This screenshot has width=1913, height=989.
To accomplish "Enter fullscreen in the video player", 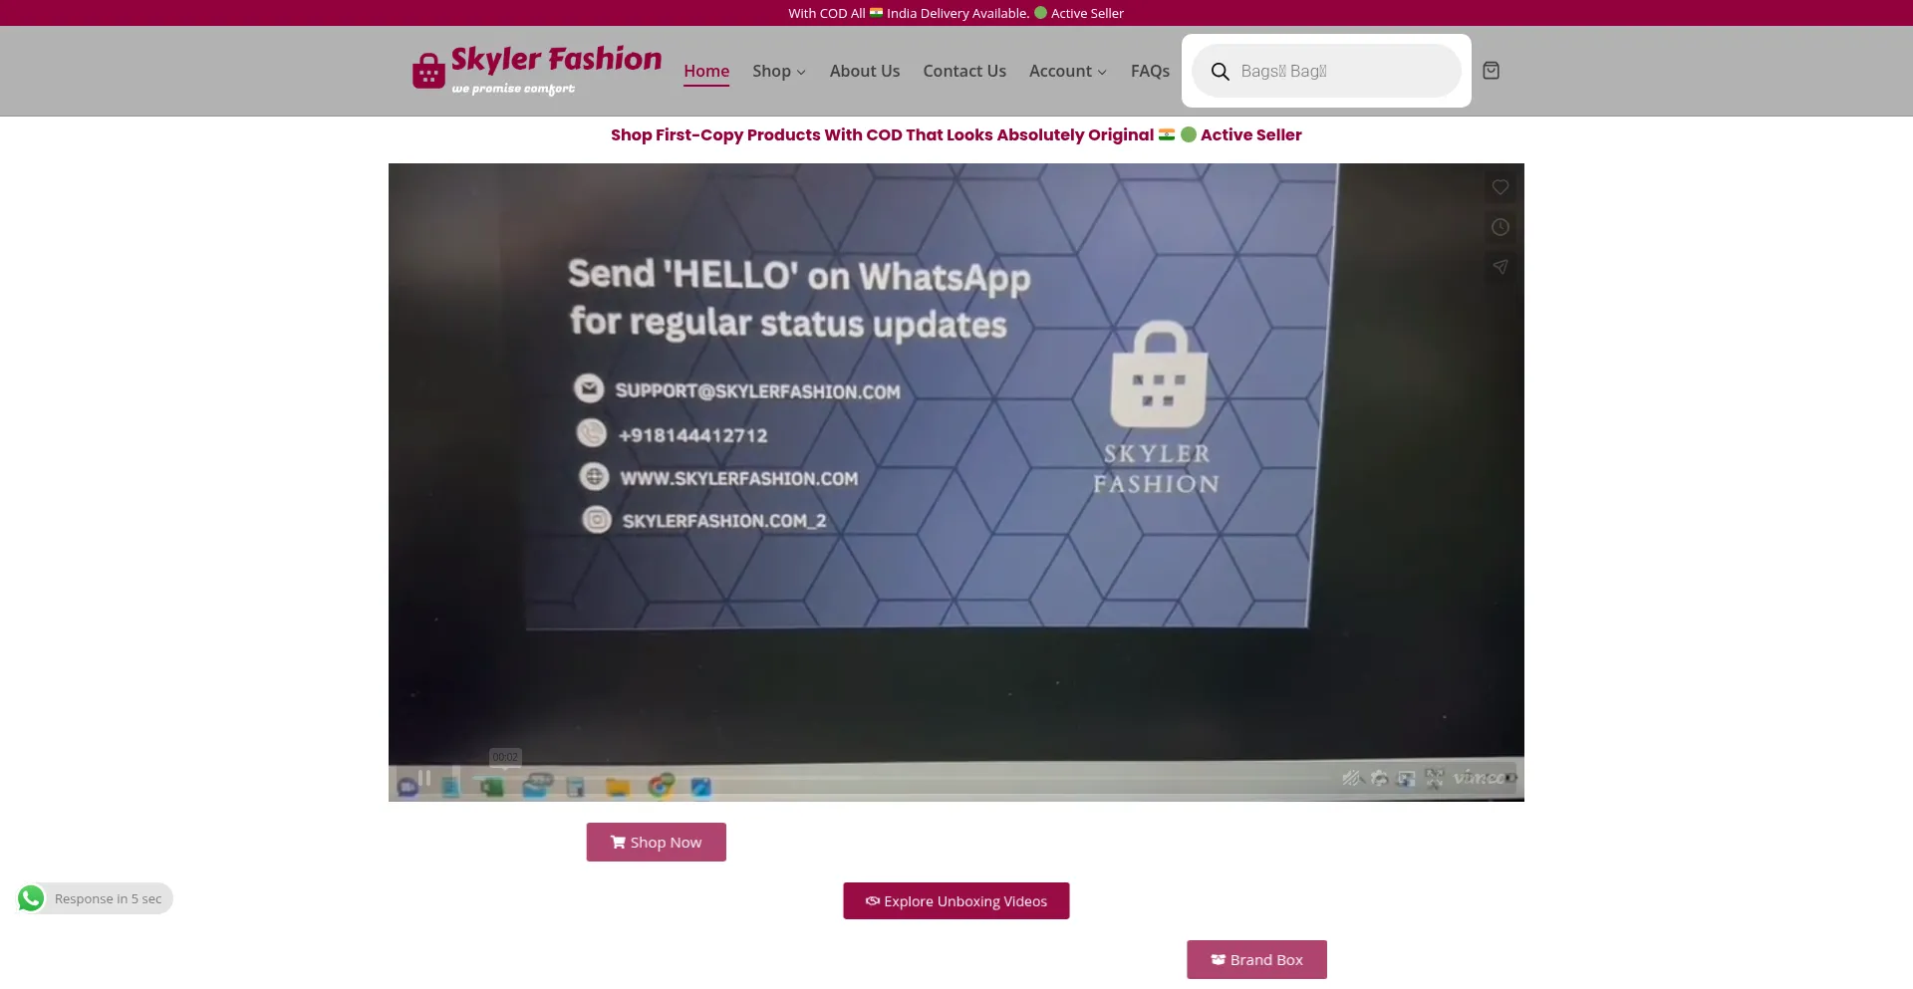I will coord(1434,778).
